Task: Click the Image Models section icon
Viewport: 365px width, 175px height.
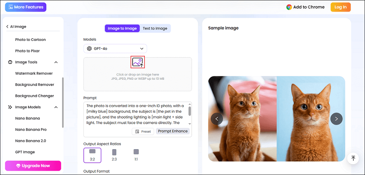Action: click(x=10, y=107)
